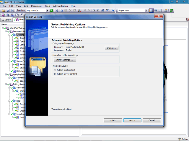Image resolution: width=189 pixels, height=141 pixels.
Task: Open the Edit menu
Action: pyautogui.click(x=11, y=6)
